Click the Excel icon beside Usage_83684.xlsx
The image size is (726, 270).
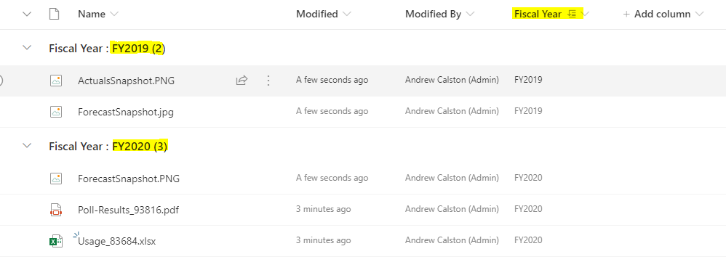(x=55, y=241)
